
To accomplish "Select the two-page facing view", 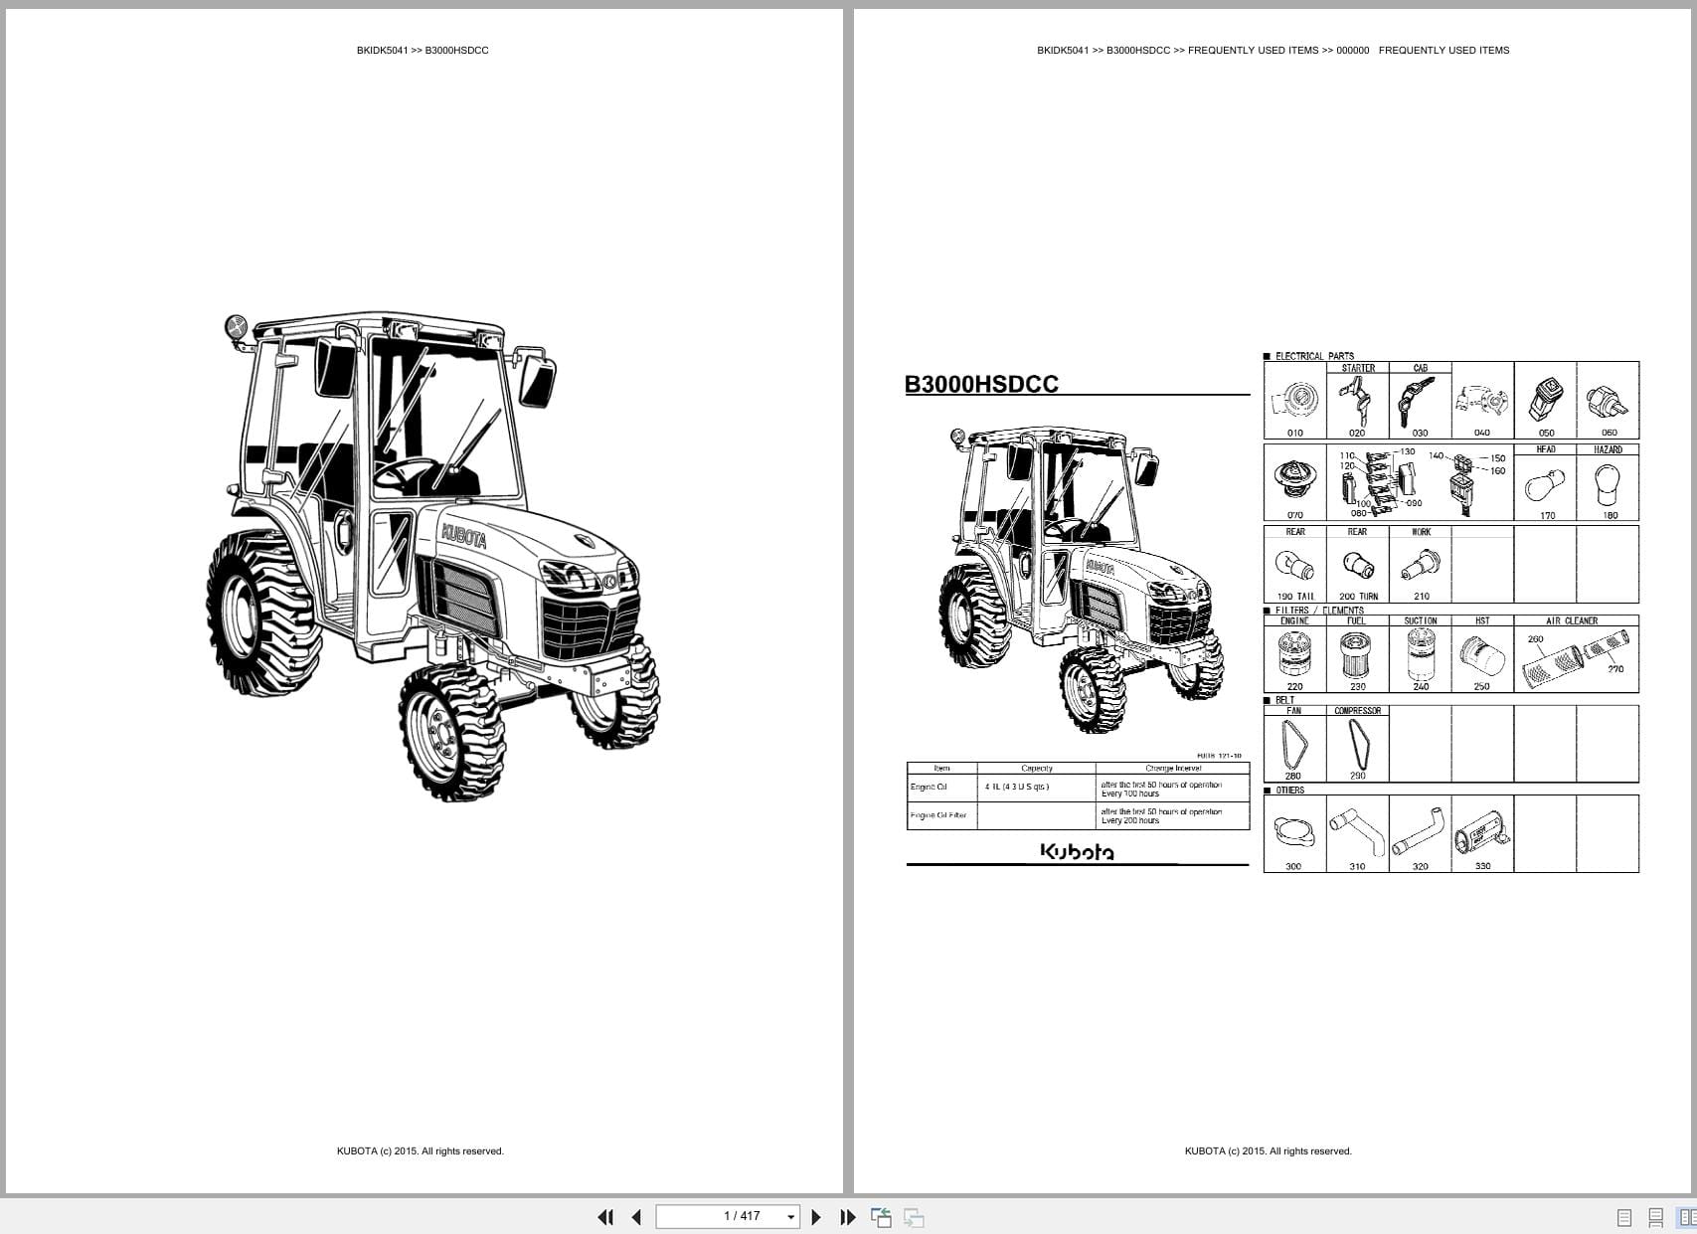I will pos(1687,1217).
